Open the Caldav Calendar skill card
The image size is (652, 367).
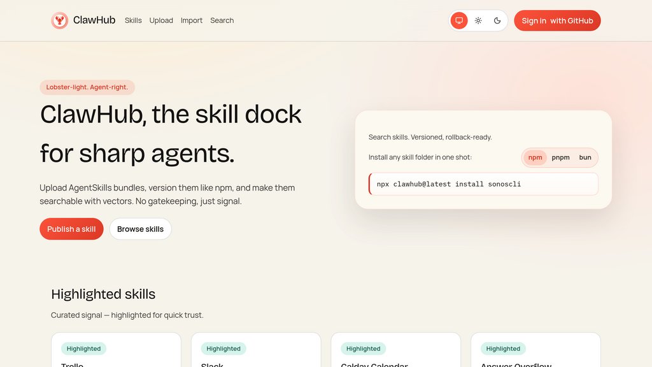(x=395, y=354)
